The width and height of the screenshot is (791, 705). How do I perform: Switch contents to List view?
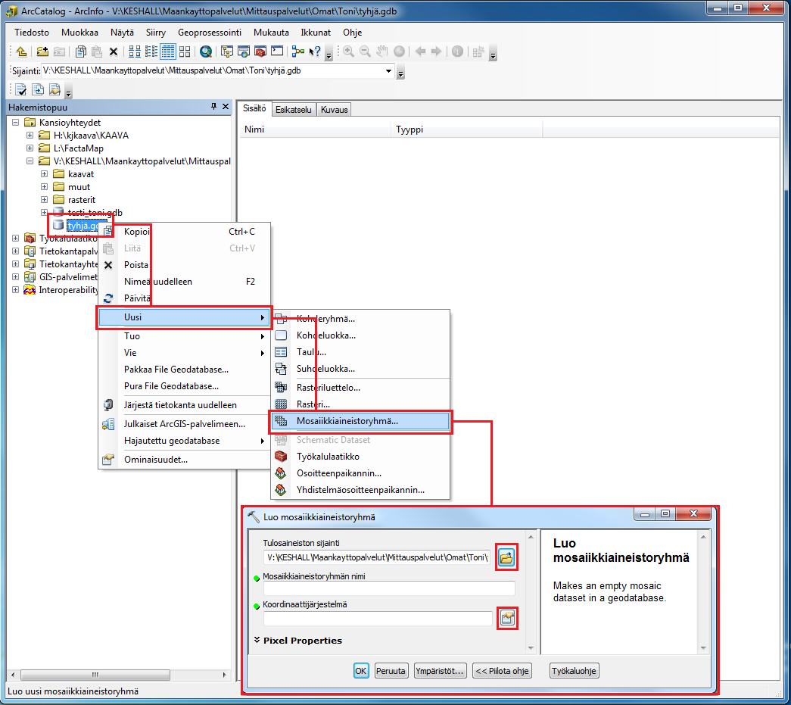click(x=151, y=51)
